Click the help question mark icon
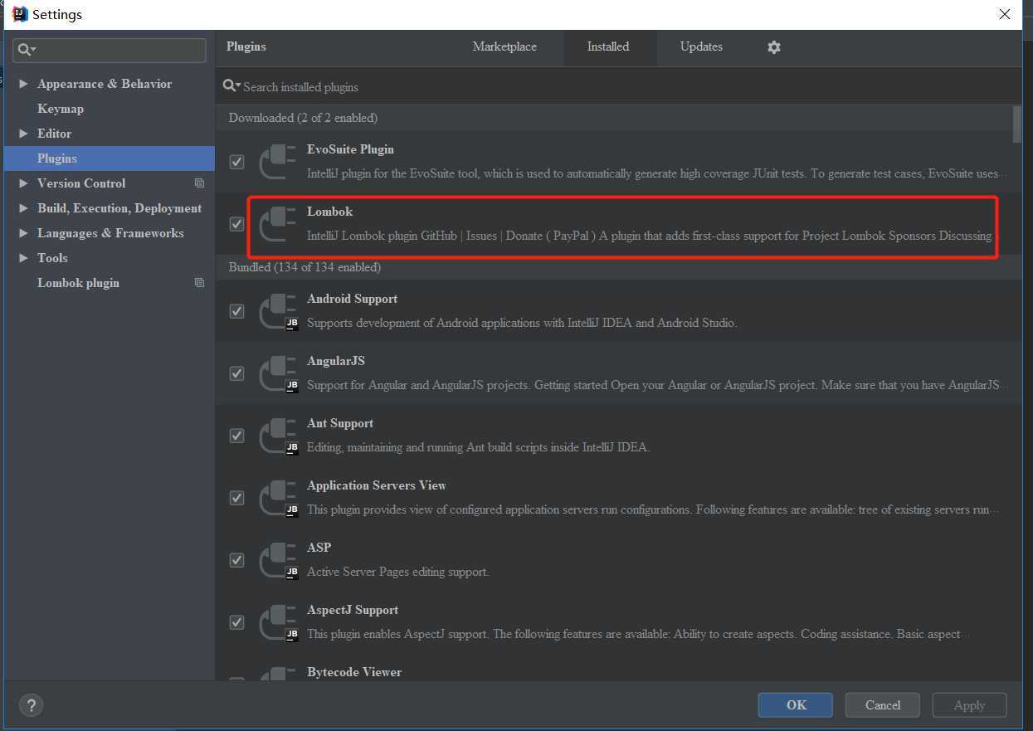 point(31,705)
